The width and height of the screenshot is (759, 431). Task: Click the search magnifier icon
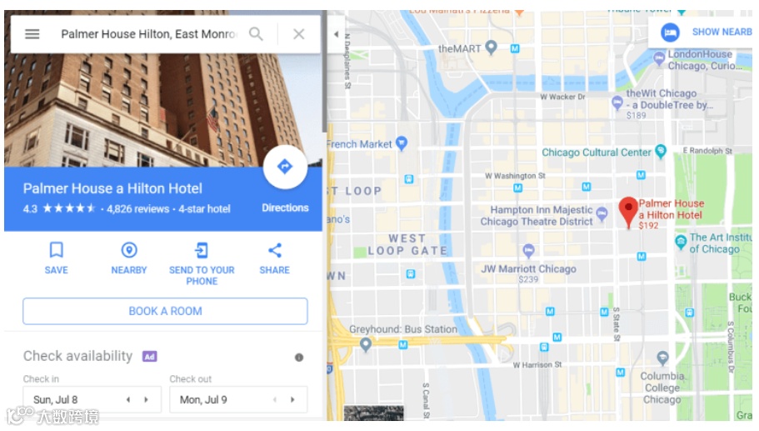click(x=256, y=34)
